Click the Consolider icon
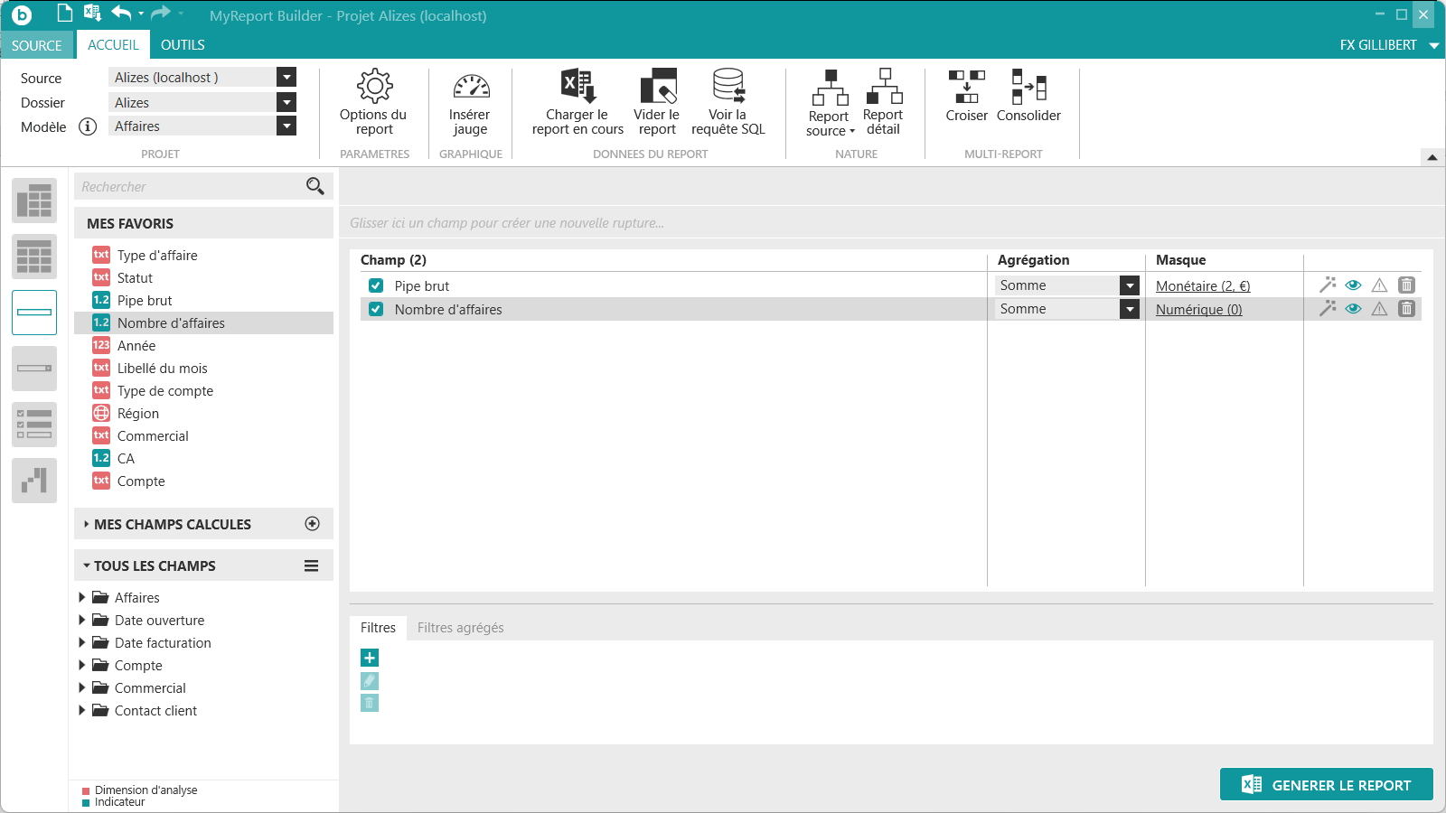The image size is (1446, 813). [1028, 87]
